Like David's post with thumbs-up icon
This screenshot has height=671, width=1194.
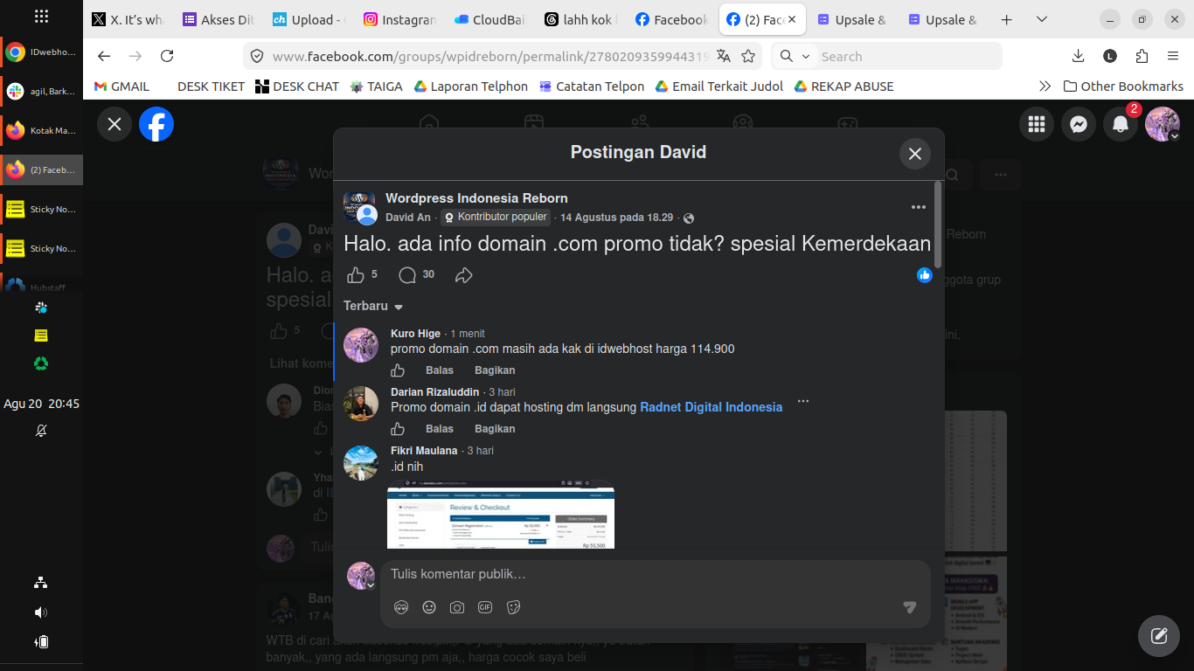tap(356, 275)
